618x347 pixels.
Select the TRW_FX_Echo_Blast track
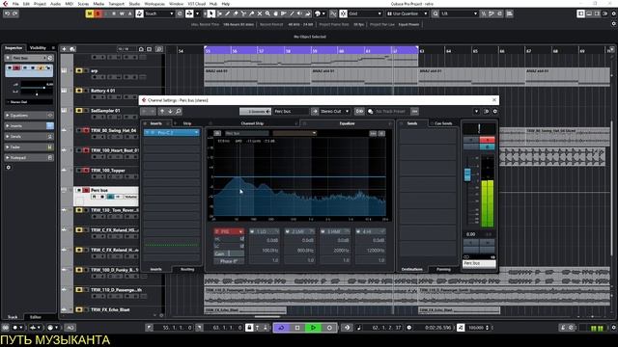[110, 310]
